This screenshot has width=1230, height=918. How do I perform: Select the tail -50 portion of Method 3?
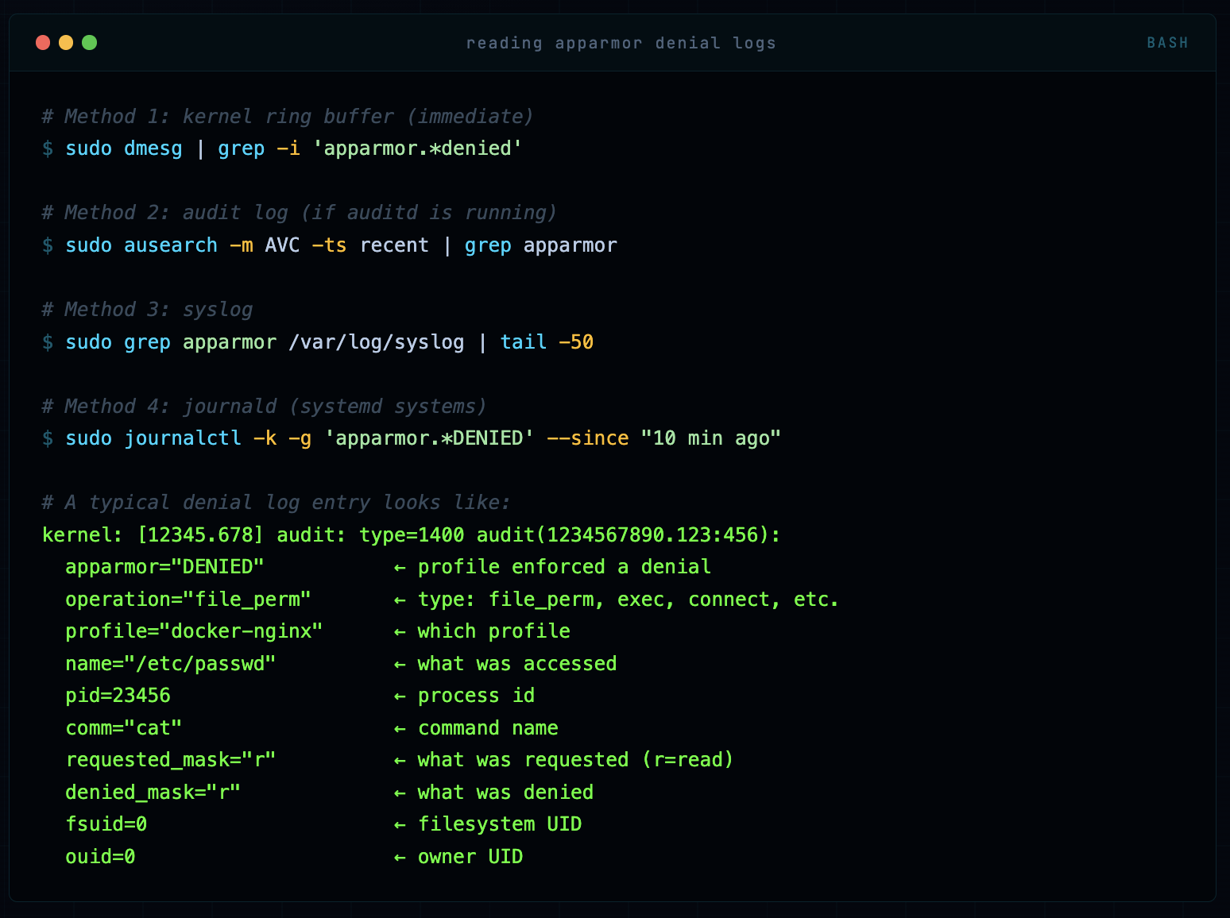tap(546, 341)
